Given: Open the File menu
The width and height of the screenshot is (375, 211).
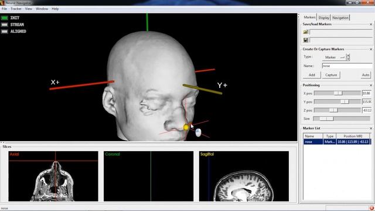Looking at the screenshot, I should tap(4, 9).
